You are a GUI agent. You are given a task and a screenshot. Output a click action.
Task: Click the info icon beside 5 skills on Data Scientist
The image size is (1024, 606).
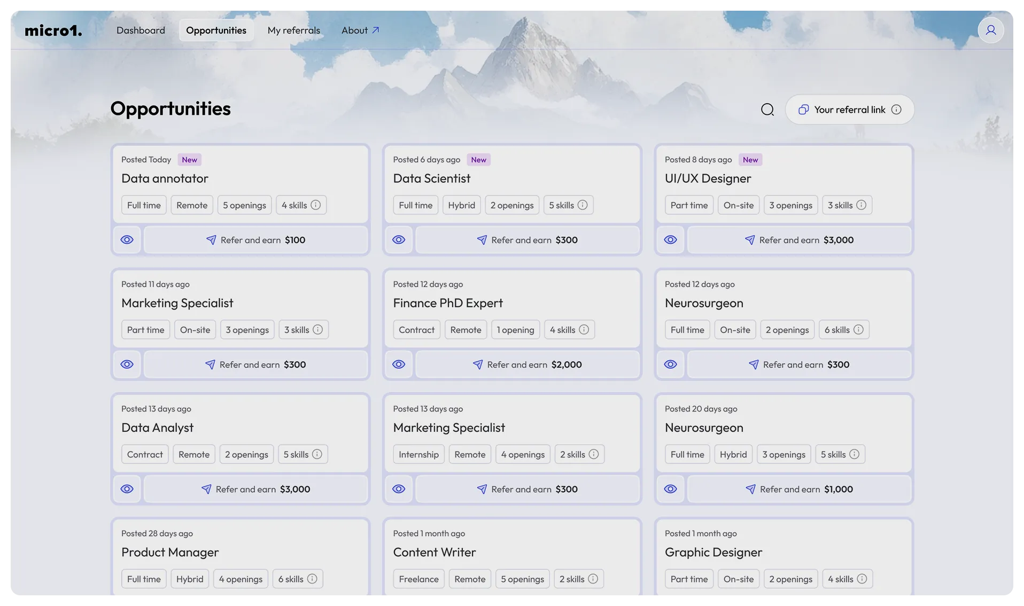[583, 205]
